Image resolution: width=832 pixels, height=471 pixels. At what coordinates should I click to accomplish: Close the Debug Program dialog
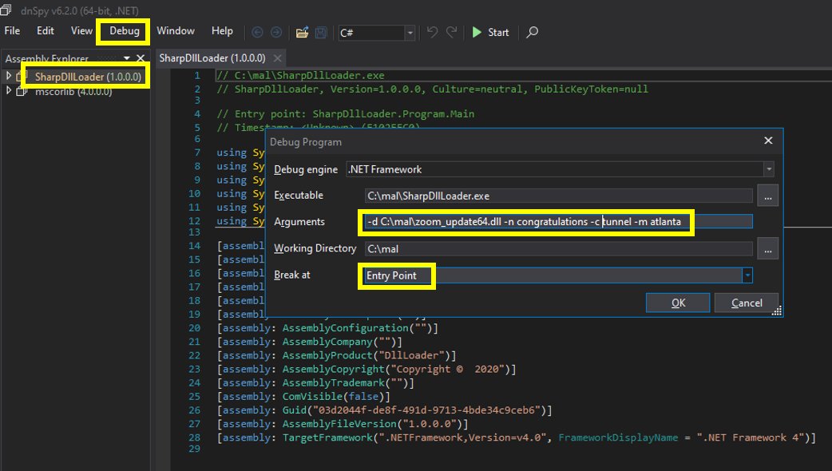click(768, 141)
